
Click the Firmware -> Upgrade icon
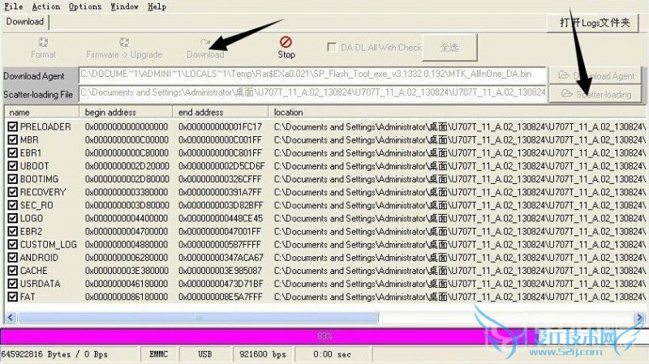pyautogui.click(x=124, y=42)
